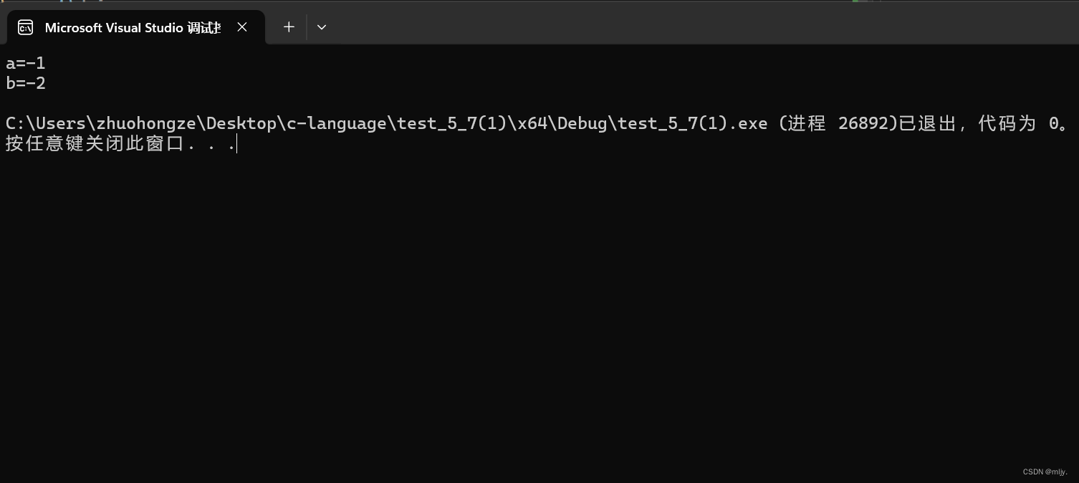The height and width of the screenshot is (483, 1079).
Task: Close the Microsoft Visual Studio console tab
Action: tap(242, 27)
